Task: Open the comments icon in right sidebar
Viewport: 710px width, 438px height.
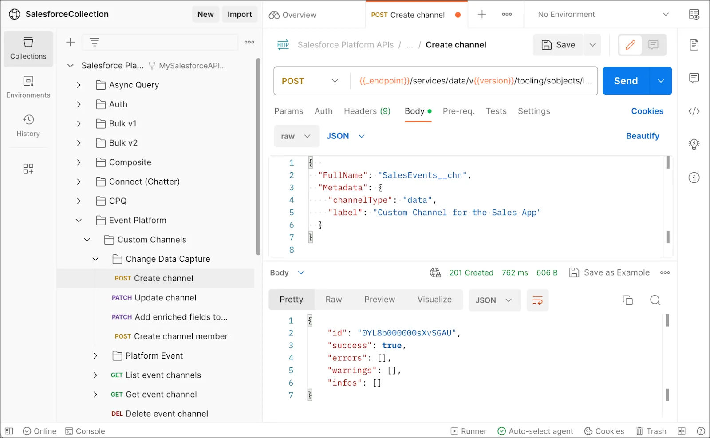Action: [x=694, y=78]
